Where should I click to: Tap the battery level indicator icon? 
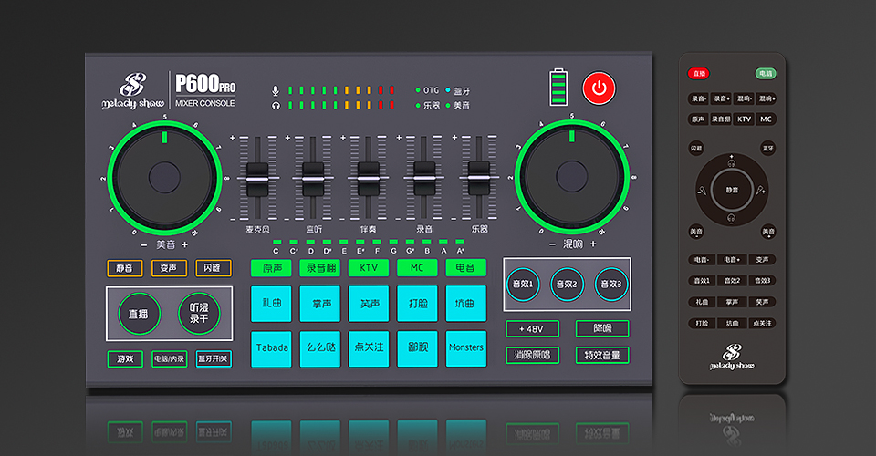558,87
